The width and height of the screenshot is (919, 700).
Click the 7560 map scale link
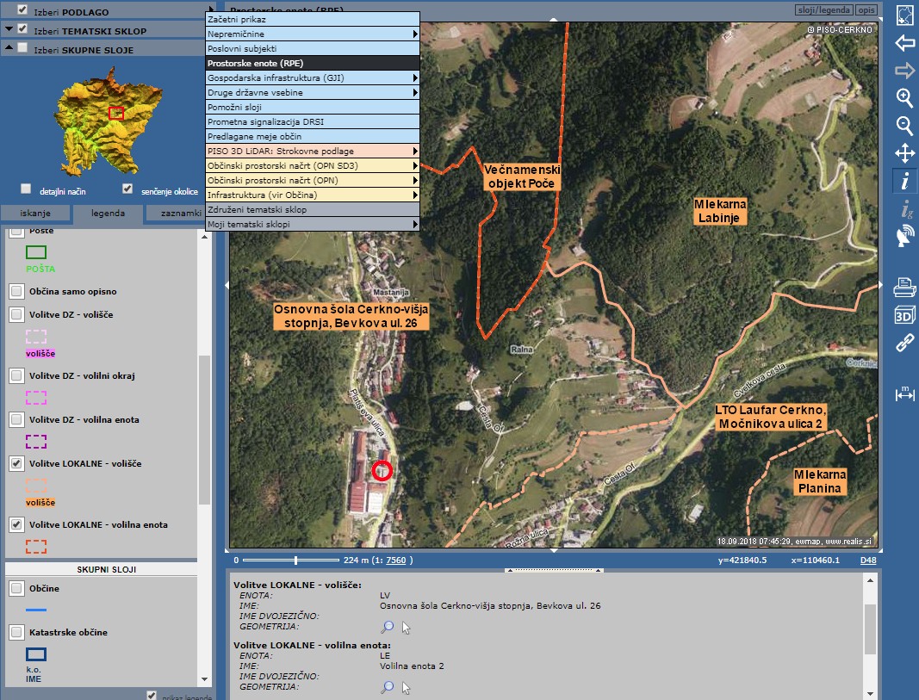[396, 561]
